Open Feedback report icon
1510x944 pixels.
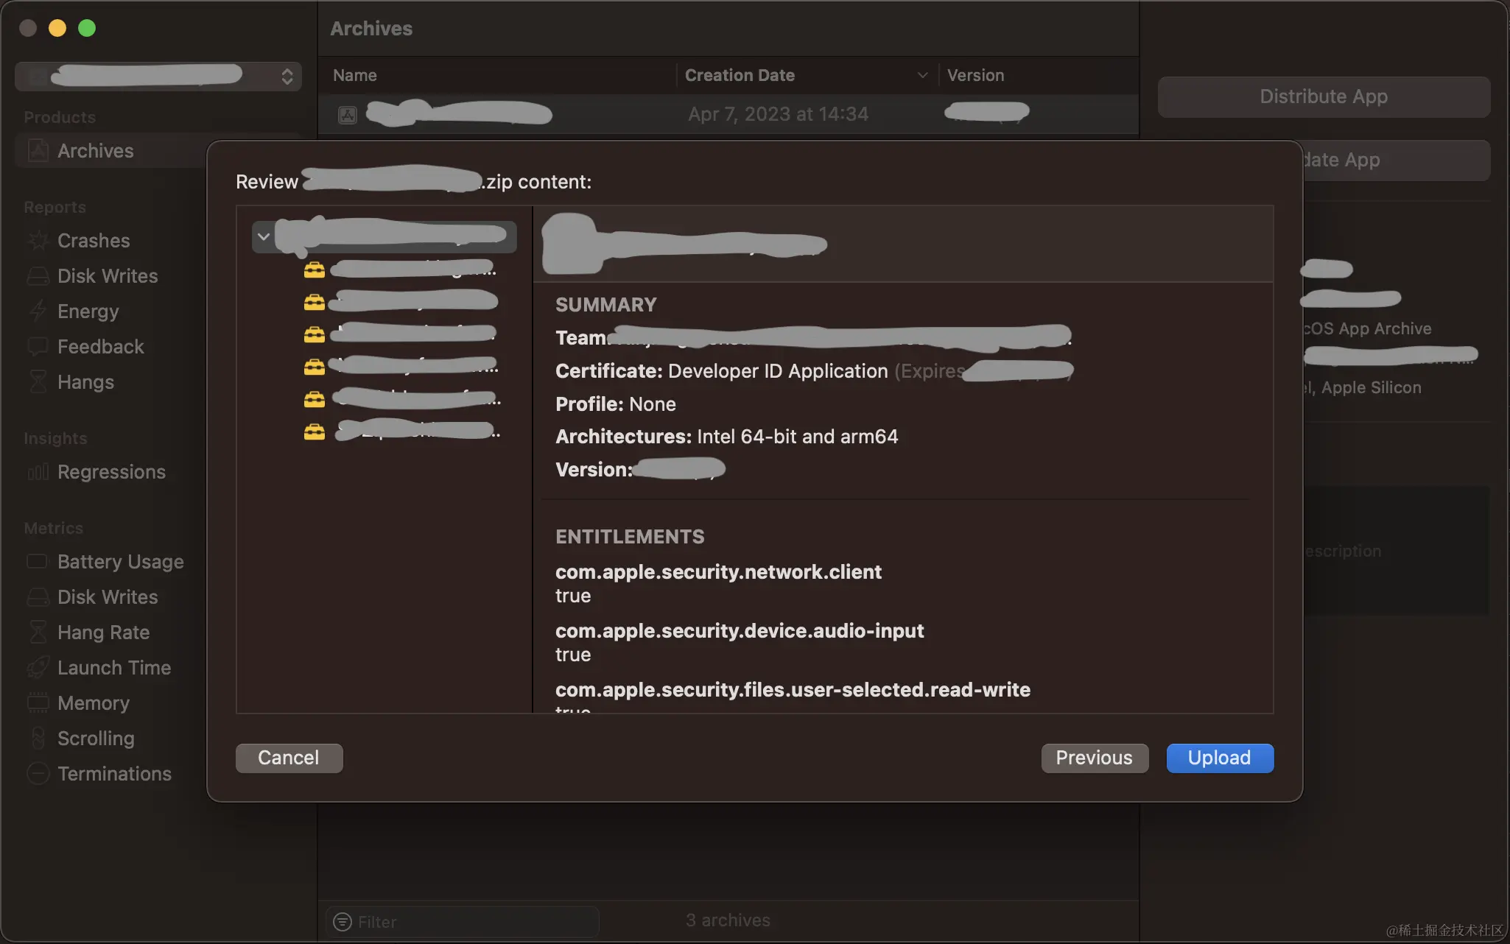click(x=38, y=347)
